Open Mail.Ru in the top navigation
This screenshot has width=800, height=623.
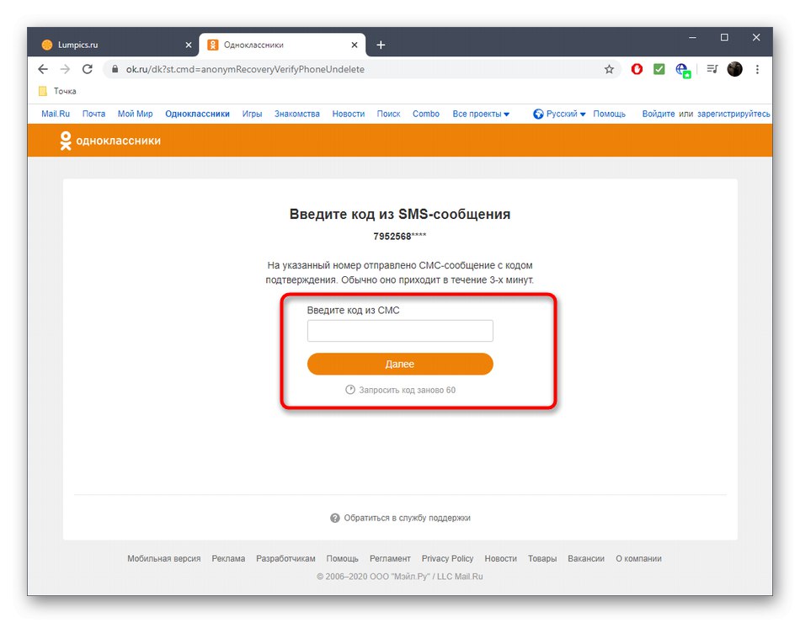[x=56, y=114]
